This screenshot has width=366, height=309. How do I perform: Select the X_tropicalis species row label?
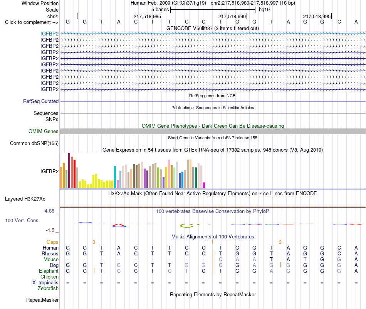point(45,283)
